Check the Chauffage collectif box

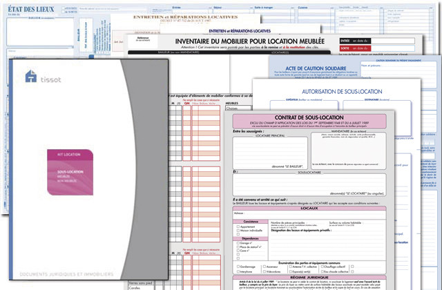tap(323, 267)
